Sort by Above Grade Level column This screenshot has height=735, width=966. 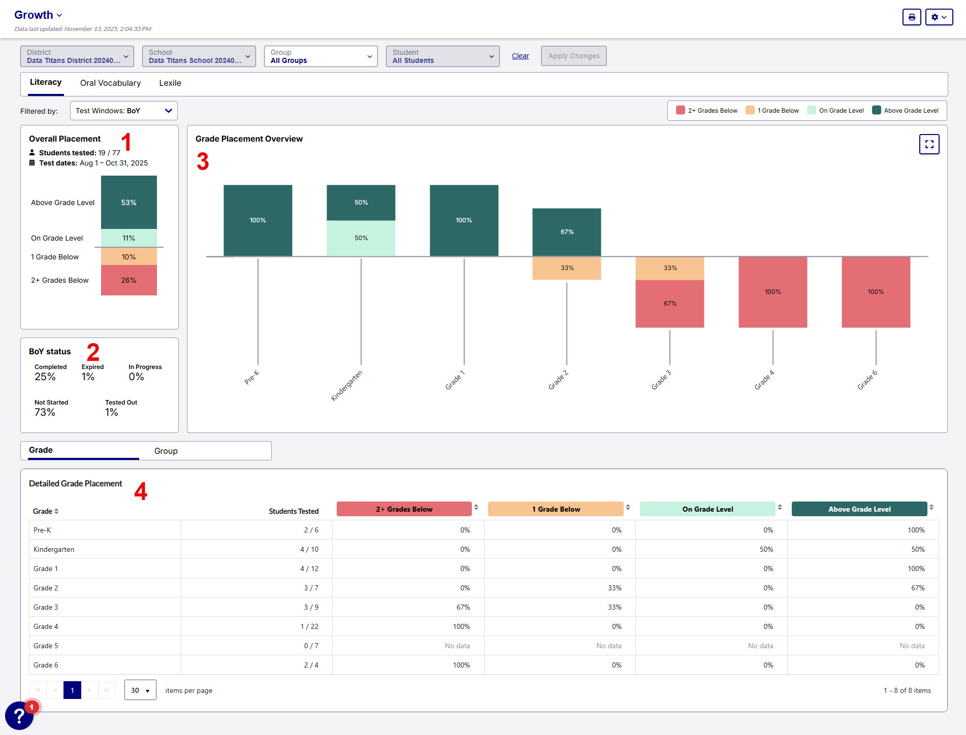pos(931,508)
